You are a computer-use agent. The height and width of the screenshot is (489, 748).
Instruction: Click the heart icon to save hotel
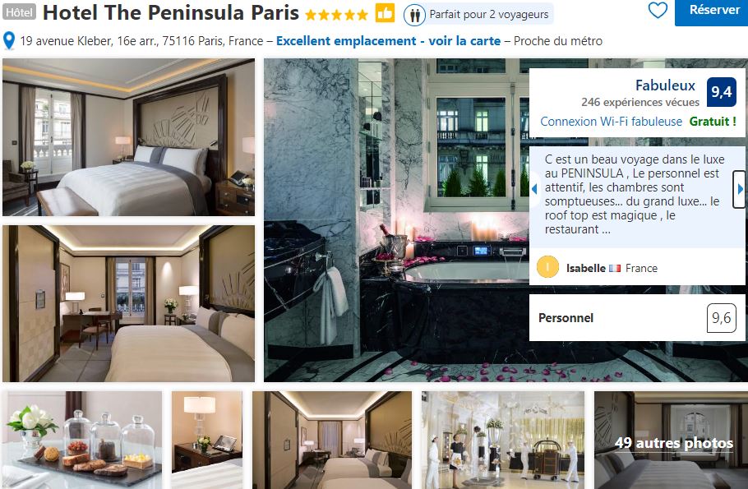coord(658,10)
